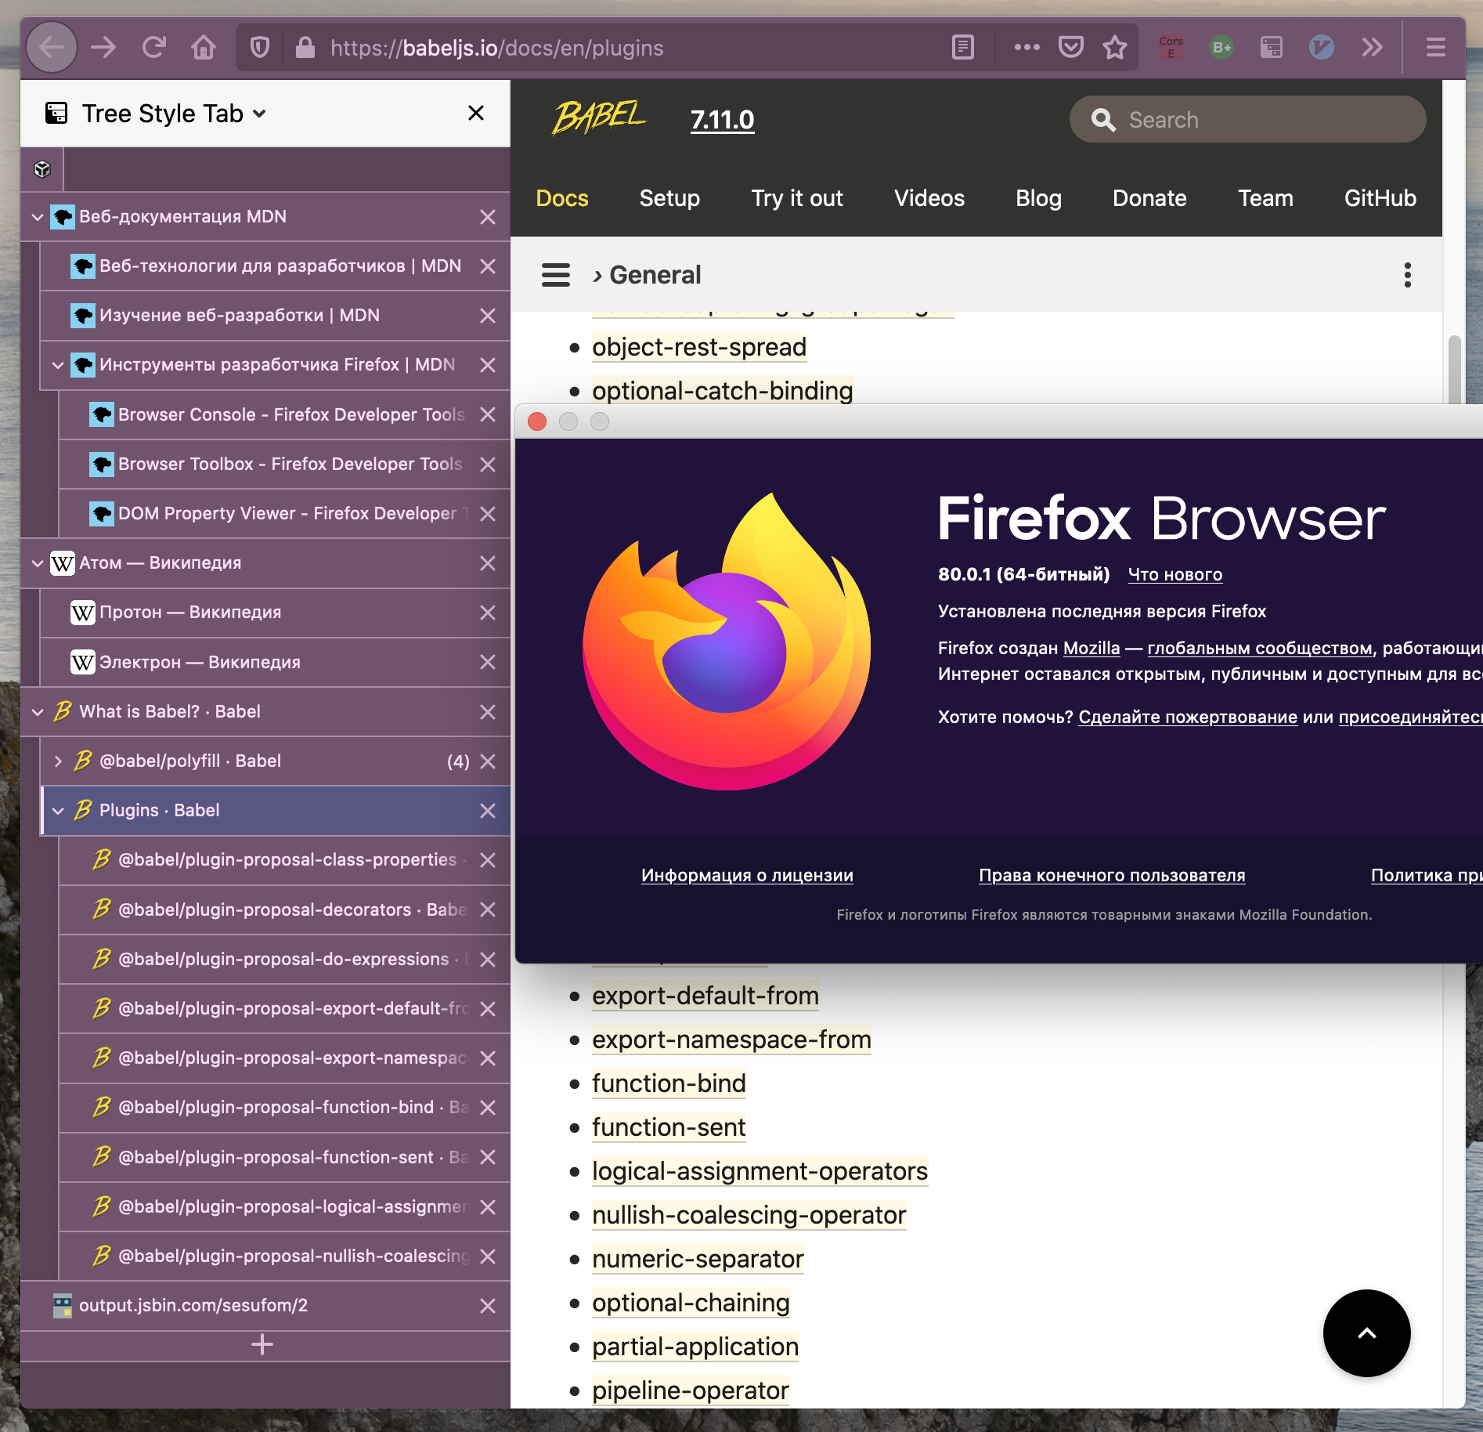Bookmark this page with the star
Screen dimensions: 1483x1432
click(x=1114, y=48)
